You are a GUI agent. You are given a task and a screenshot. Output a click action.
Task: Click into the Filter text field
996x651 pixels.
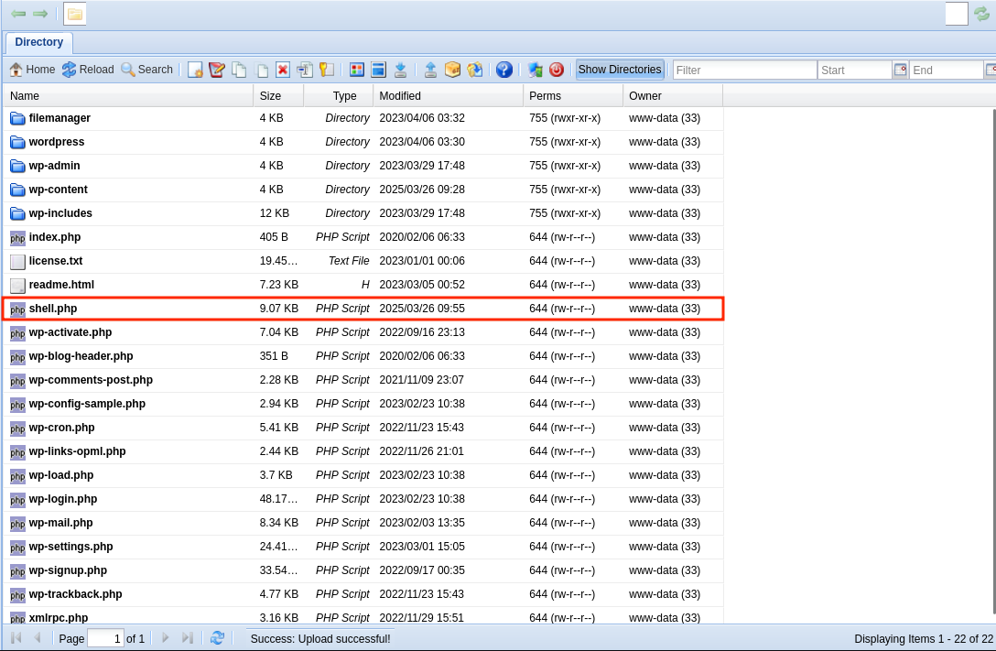[x=744, y=70]
